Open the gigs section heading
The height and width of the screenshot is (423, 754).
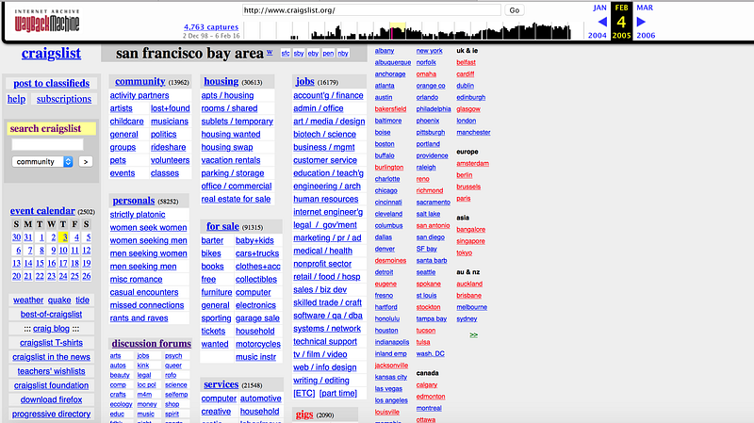click(x=304, y=415)
